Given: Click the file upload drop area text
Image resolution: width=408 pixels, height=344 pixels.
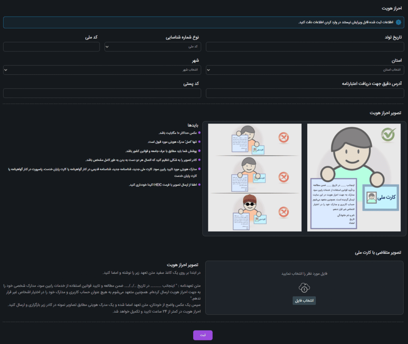Looking at the screenshot, I should pyautogui.click(x=304, y=274).
